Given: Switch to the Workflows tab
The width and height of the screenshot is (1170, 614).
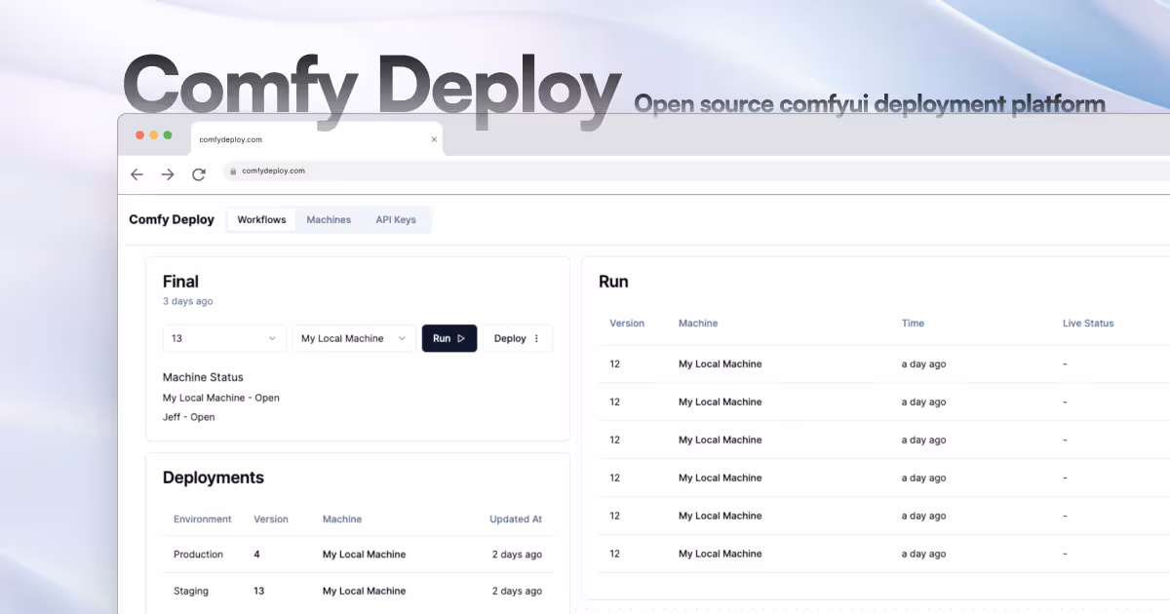Looking at the screenshot, I should (260, 219).
